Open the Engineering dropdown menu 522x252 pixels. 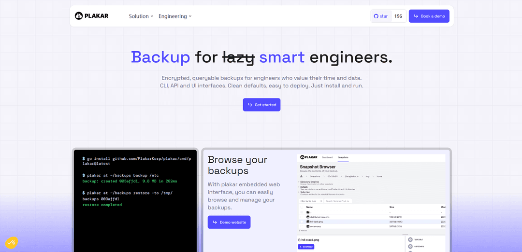[175, 16]
